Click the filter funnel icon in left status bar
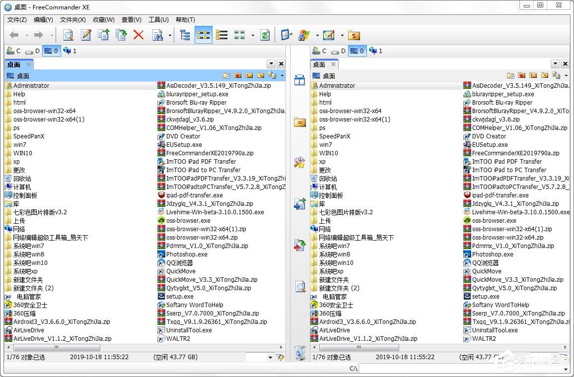574x377 pixels. (281, 357)
